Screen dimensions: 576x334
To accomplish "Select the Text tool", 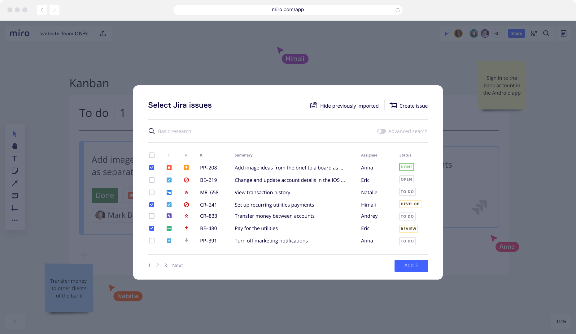I will pos(15,158).
